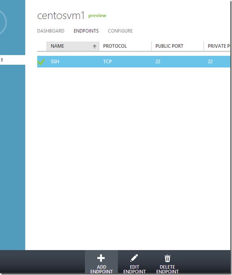Image resolution: width=232 pixels, height=275 pixels.
Task: Click the Add Endpoint plus icon
Action: tap(101, 258)
